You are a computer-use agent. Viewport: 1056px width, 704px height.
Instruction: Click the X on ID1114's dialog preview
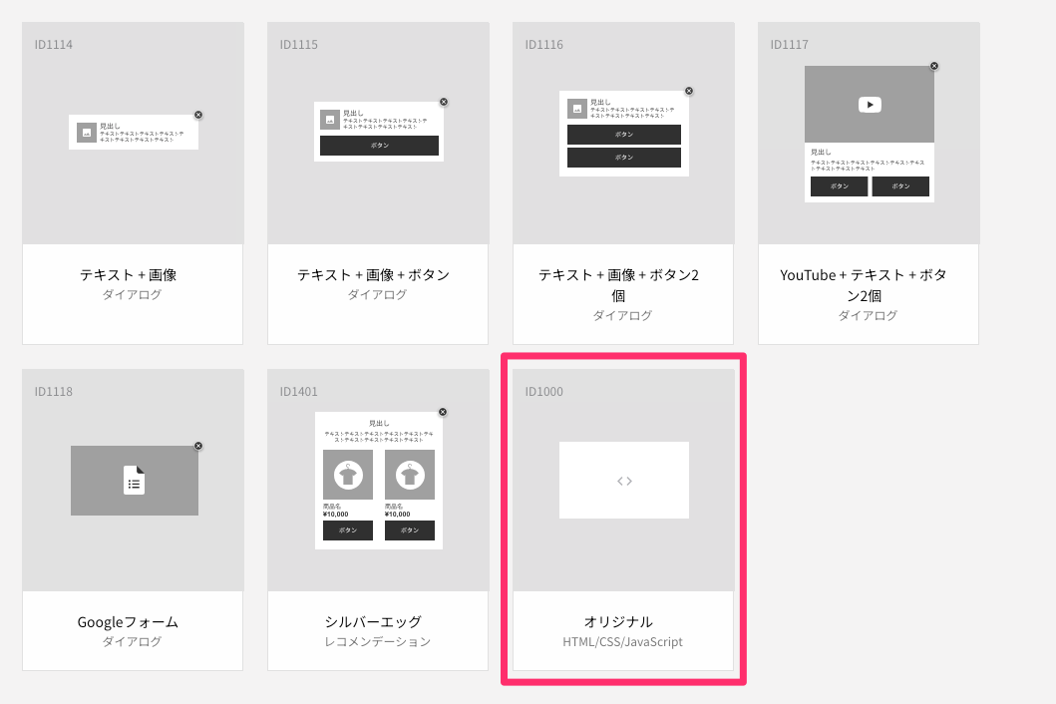[x=197, y=113]
